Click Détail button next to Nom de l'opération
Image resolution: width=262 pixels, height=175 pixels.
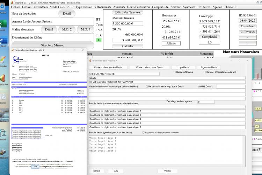[67, 14]
